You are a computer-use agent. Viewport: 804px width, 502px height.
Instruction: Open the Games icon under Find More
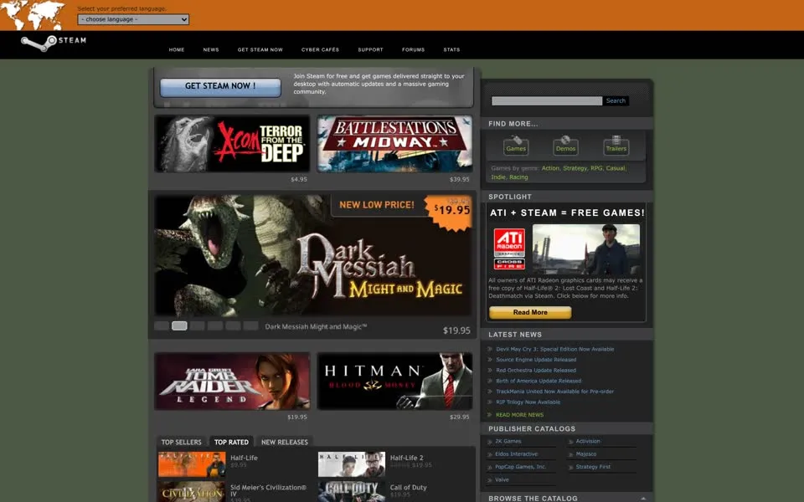(516, 146)
